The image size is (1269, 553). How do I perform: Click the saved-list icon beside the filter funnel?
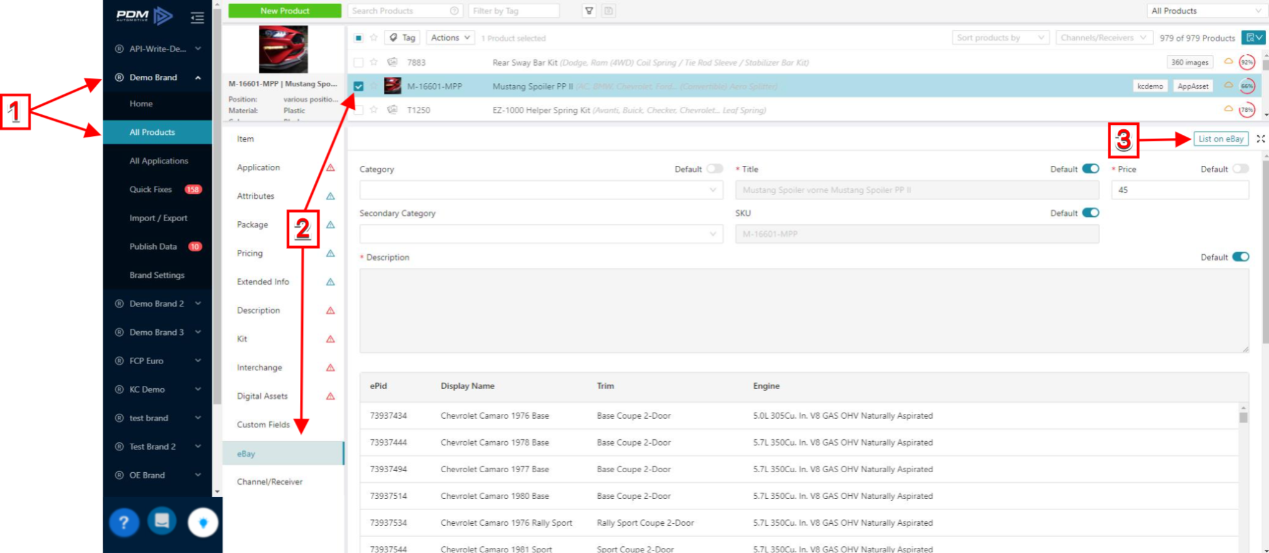(609, 11)
